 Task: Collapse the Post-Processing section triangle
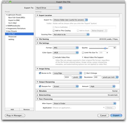[38, 99]
